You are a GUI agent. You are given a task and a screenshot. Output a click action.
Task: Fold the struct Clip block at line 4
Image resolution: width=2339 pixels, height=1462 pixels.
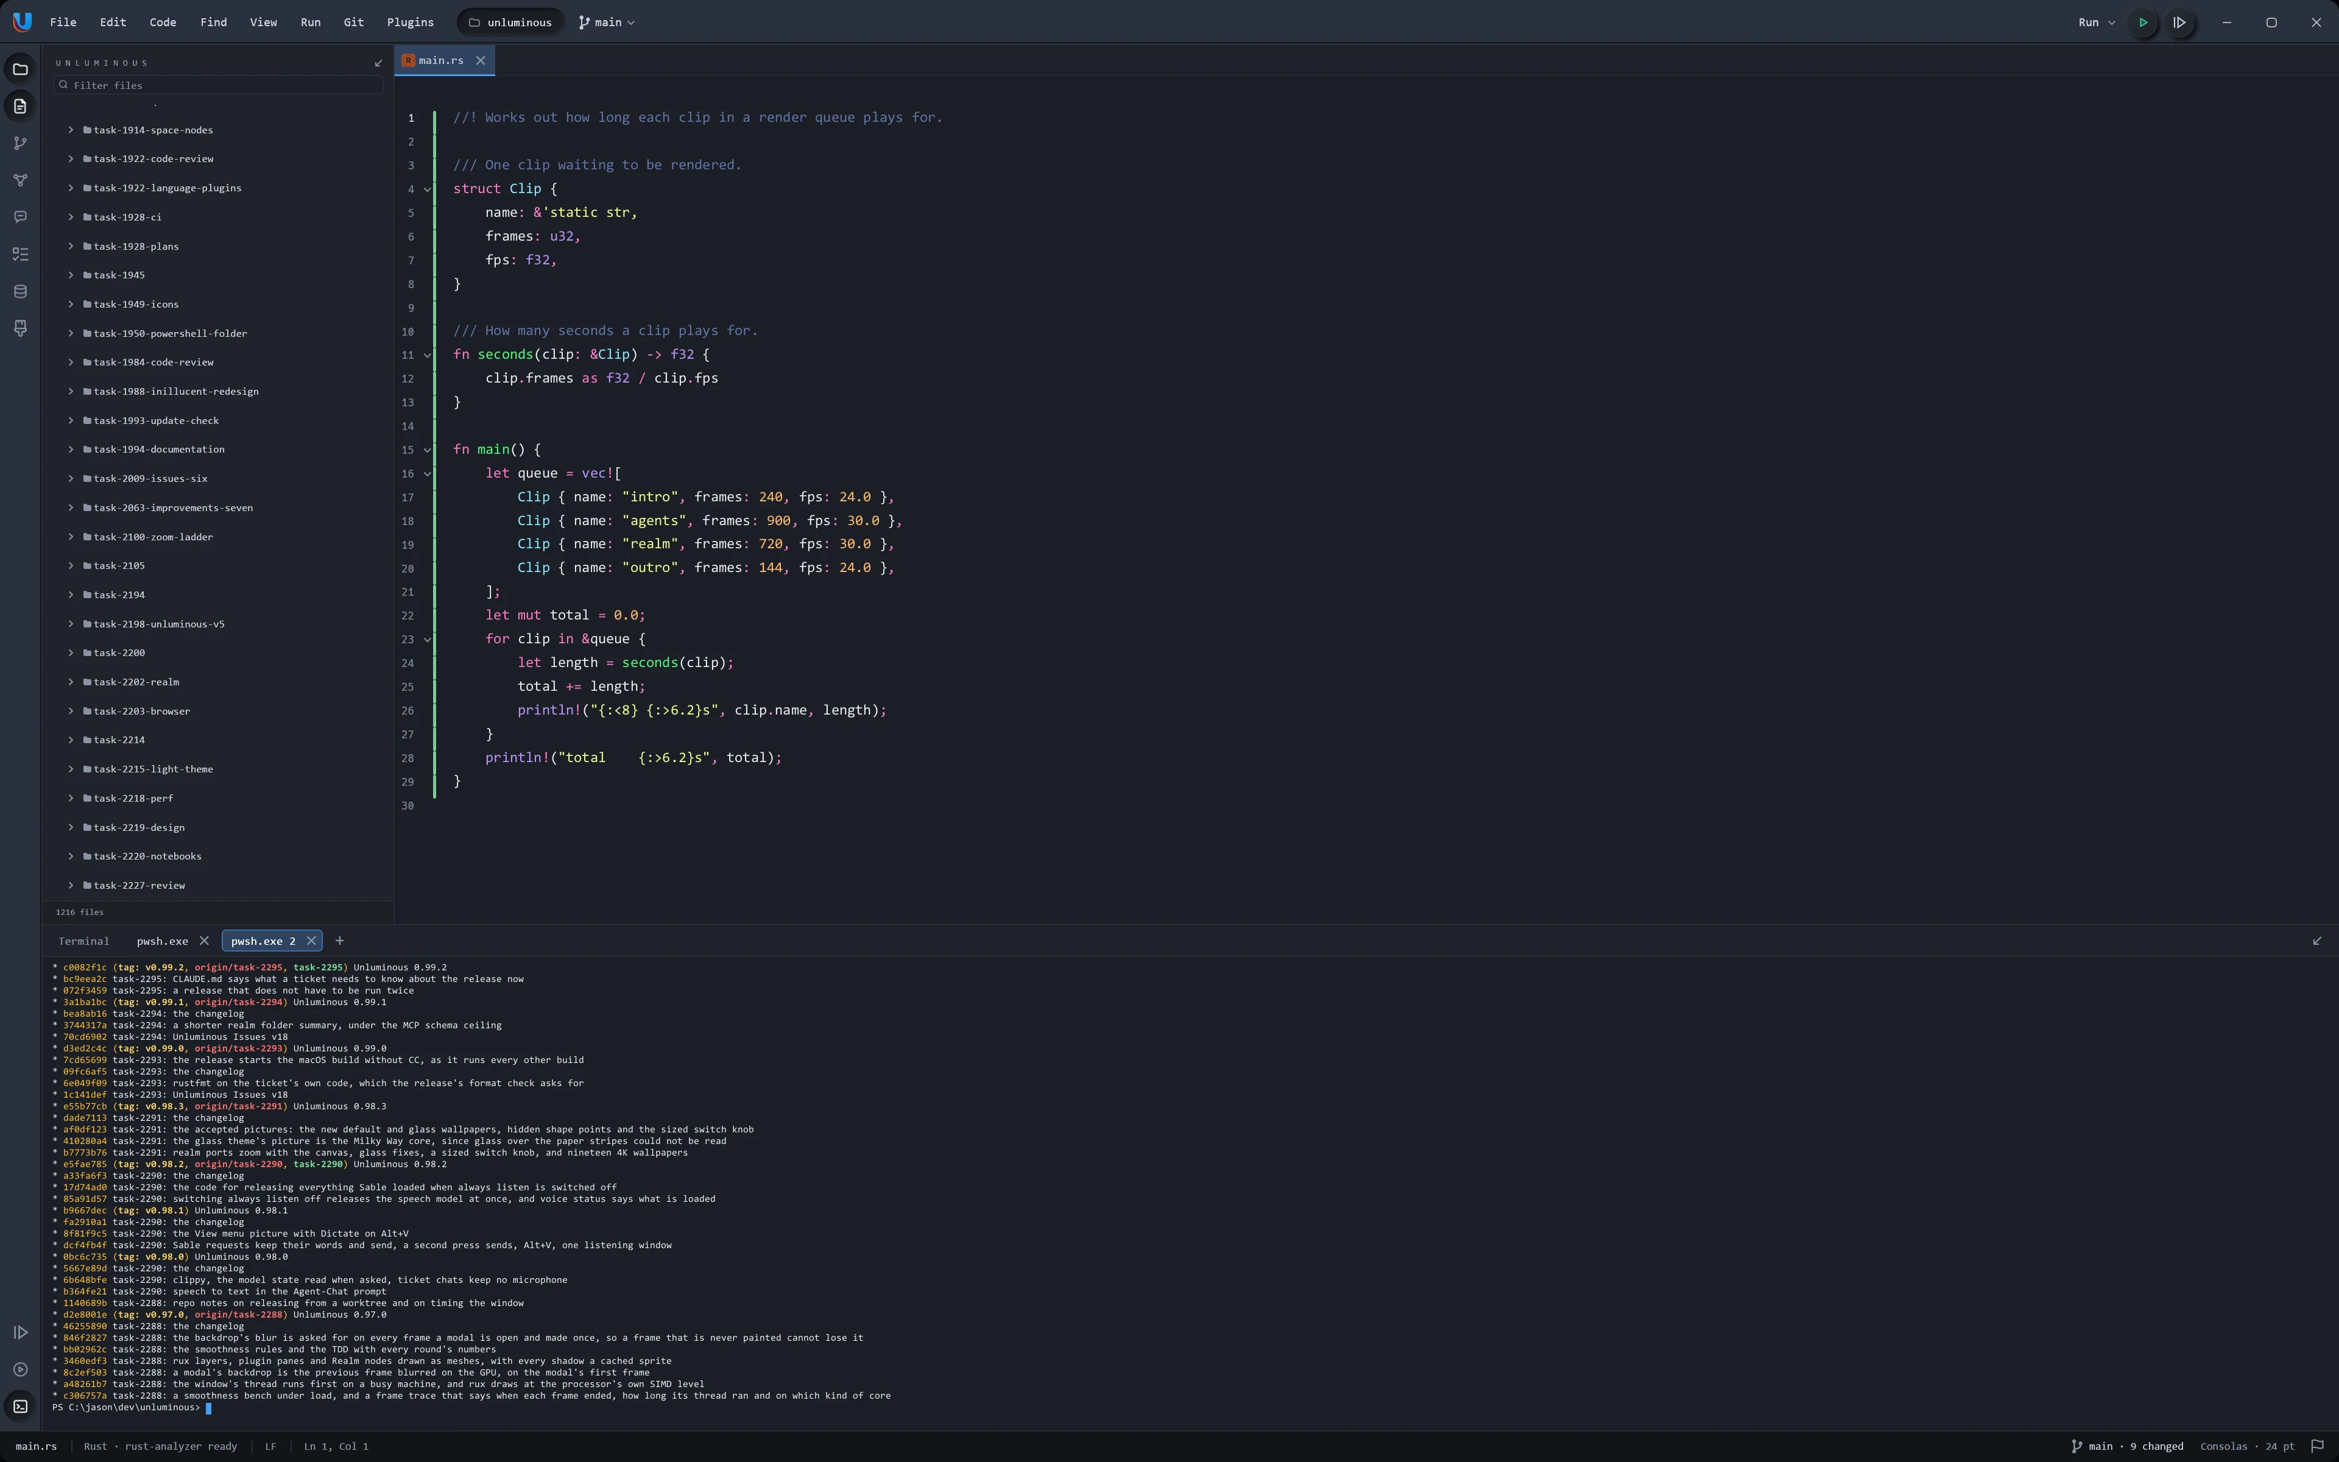tap(427, 189)
